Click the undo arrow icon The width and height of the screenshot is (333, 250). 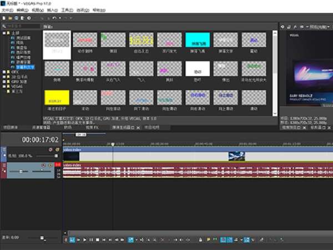[54, 18]
